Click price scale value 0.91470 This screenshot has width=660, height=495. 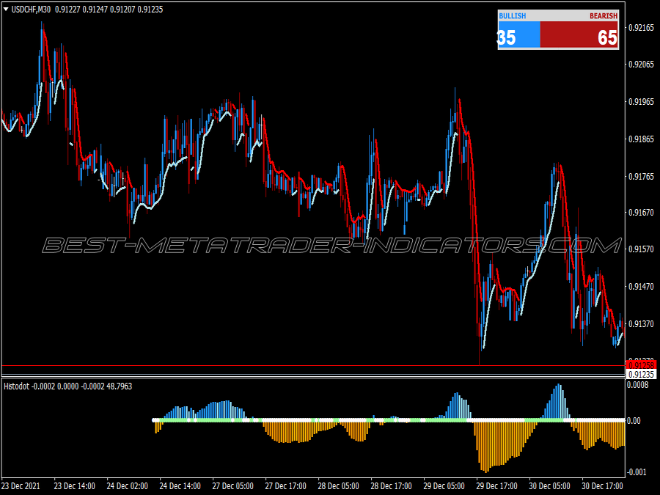(642, 287)
